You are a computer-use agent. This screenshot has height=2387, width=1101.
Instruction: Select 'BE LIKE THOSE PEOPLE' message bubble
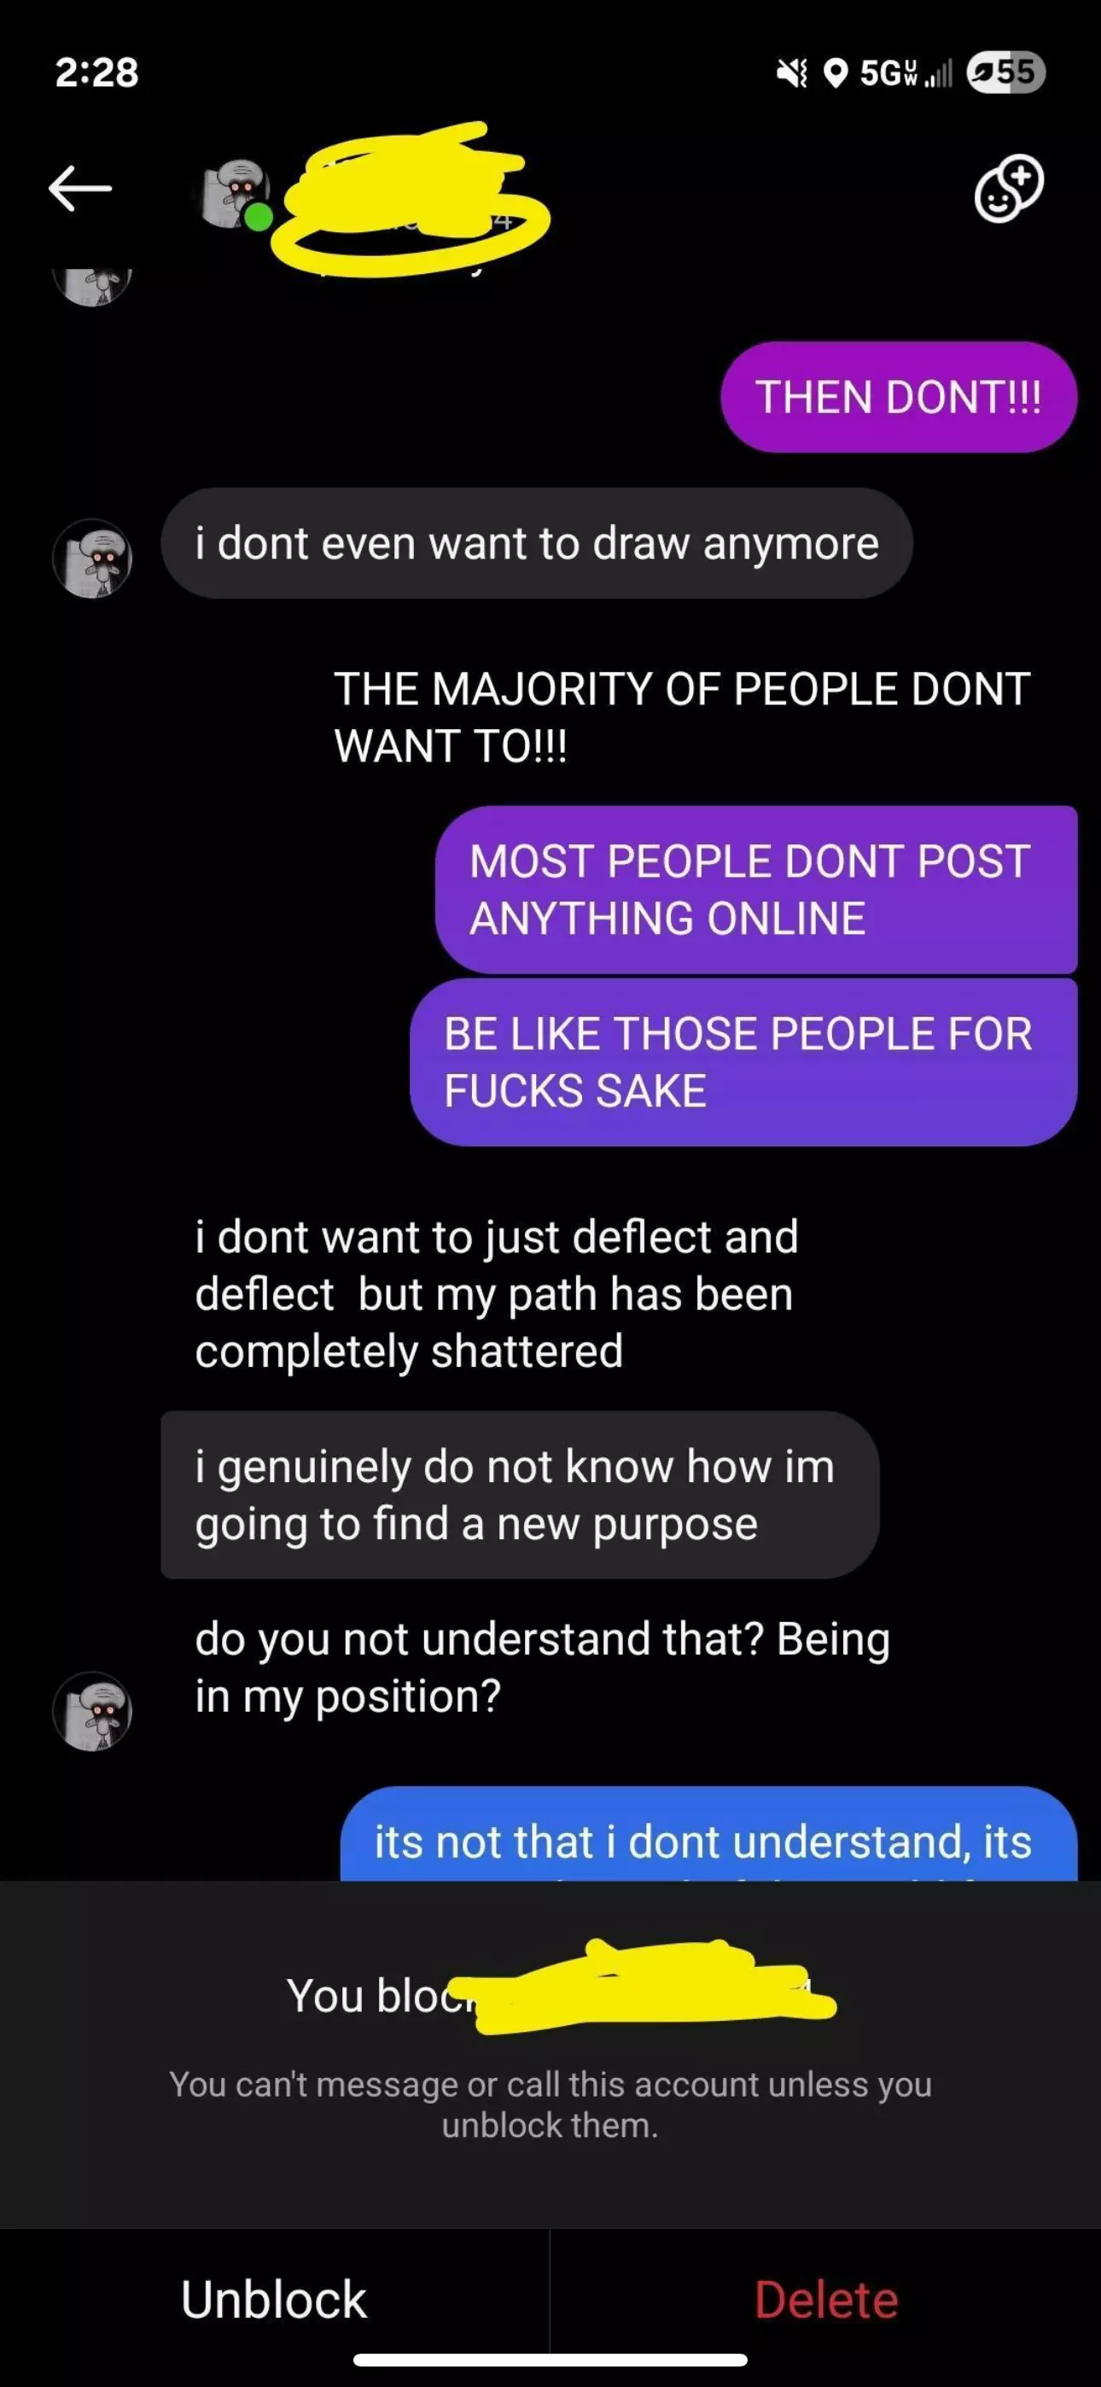(x=743, y=1062)
